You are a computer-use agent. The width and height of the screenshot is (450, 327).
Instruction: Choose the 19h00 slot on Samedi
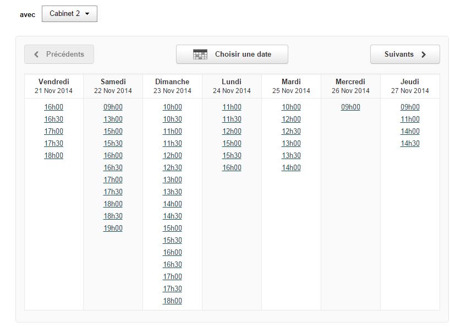(x=113, y=228)
